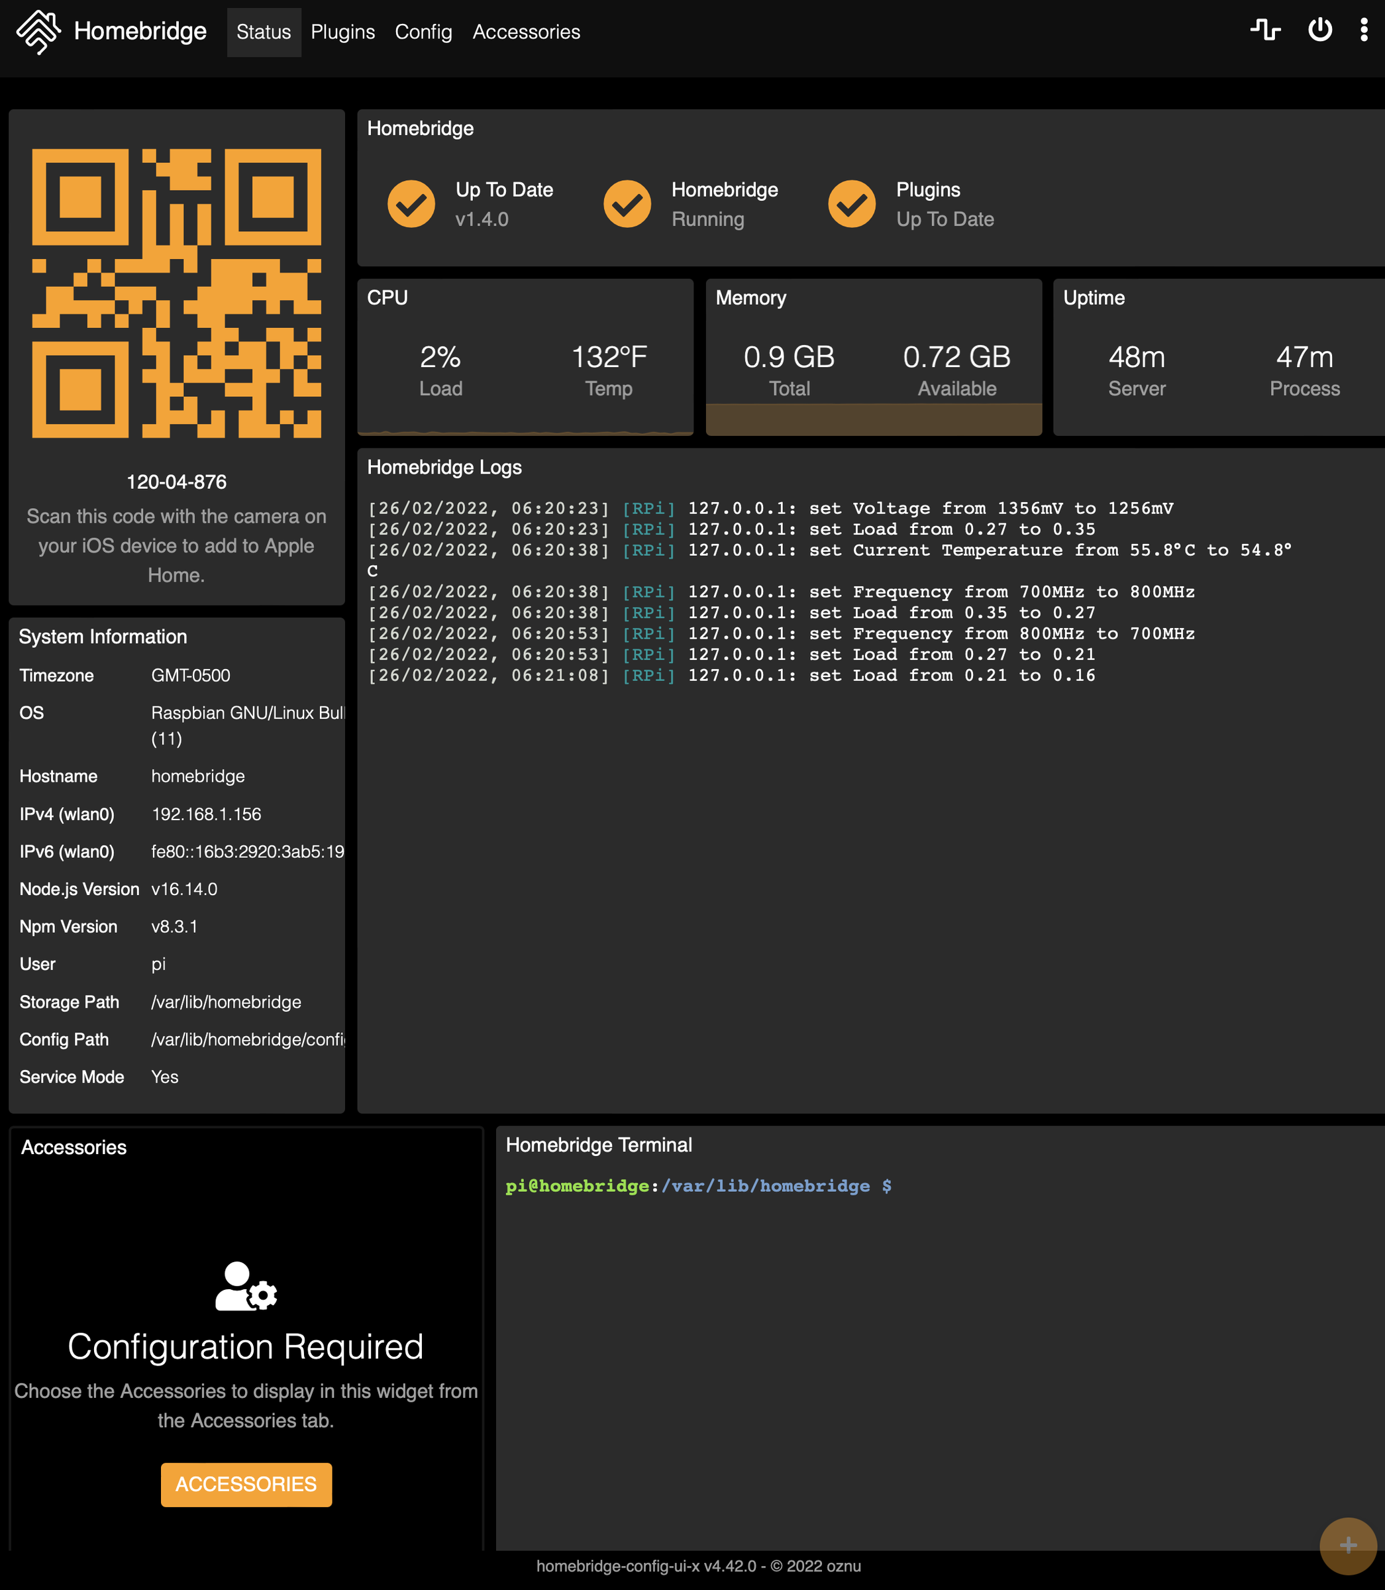
Task: Click the HomeKit QR code image
Action: click(176, 293)
